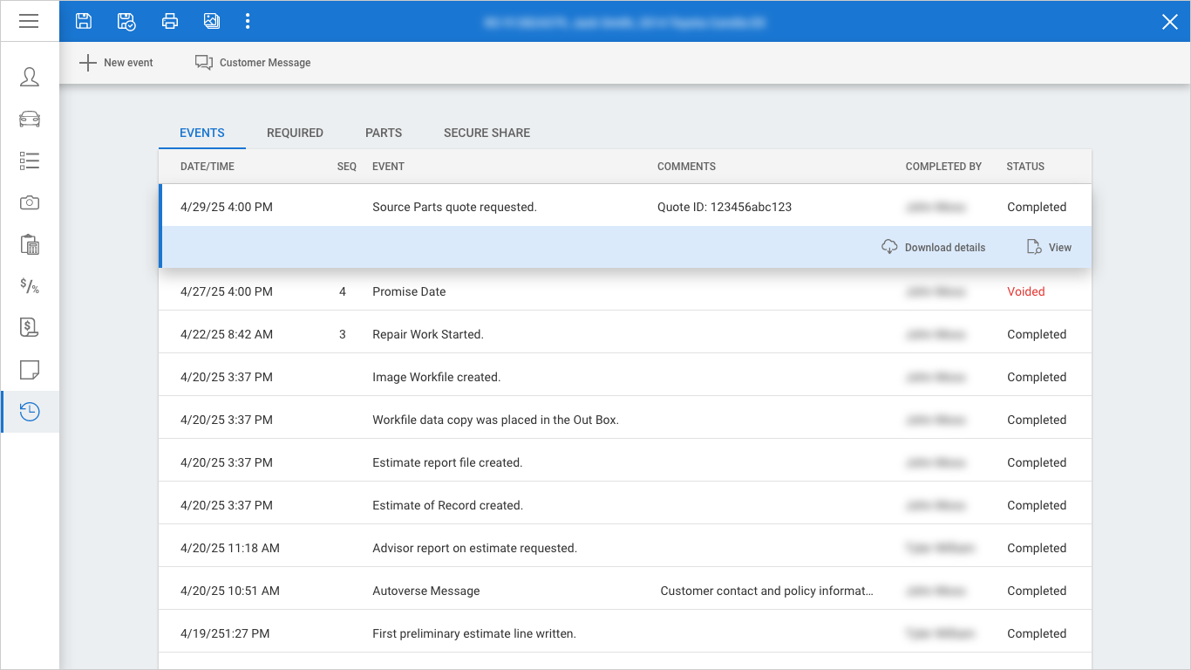Open the hamburger menu
Screen dimensions: 1191x670
[x=29, y=21]
